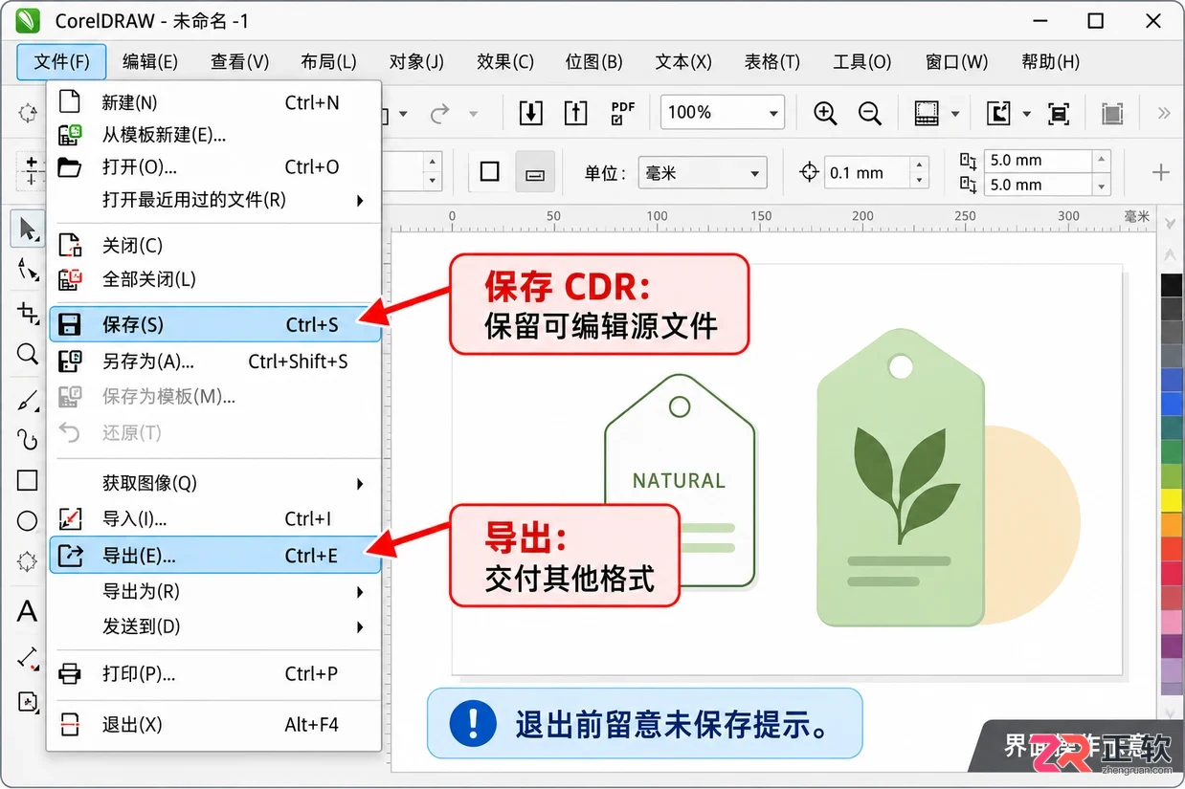Choose 另存为(A) menu entry
The height and width of the screenshot is (789, 1185).
[x=214, y=362]
